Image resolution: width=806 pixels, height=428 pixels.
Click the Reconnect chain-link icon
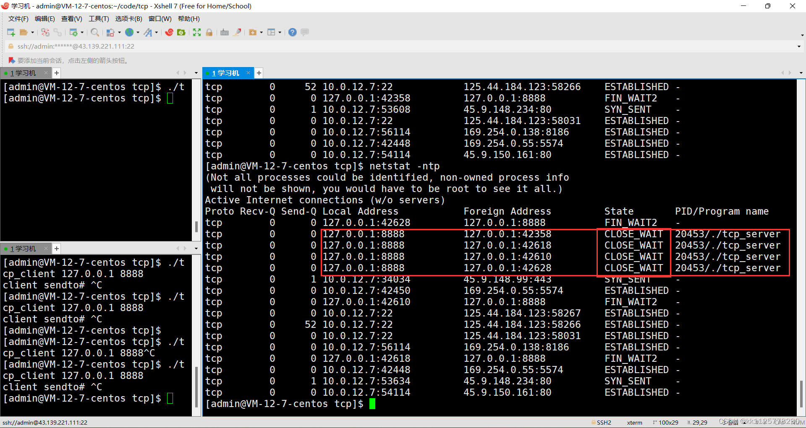point(58,32)
